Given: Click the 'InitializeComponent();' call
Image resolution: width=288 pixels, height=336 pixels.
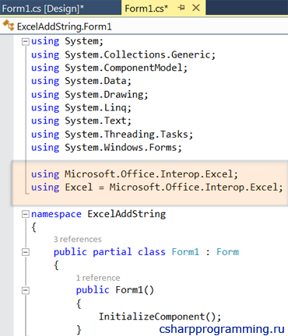Looking at the screenshot, I should point(160,317).
